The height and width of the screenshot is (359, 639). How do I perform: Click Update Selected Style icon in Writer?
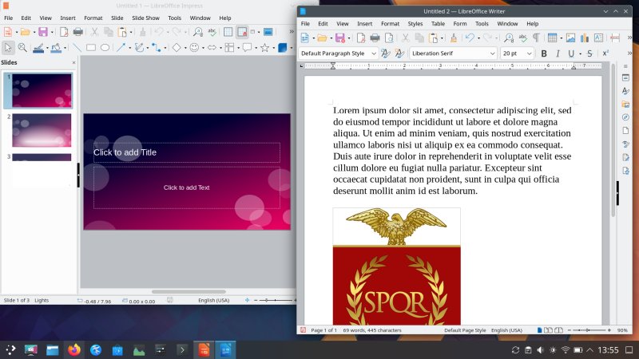click(385, 53)
